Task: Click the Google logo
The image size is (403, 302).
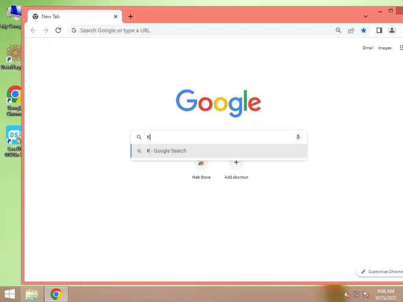Action: click(218, 103)
